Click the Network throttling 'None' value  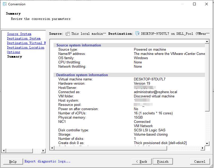138,66
